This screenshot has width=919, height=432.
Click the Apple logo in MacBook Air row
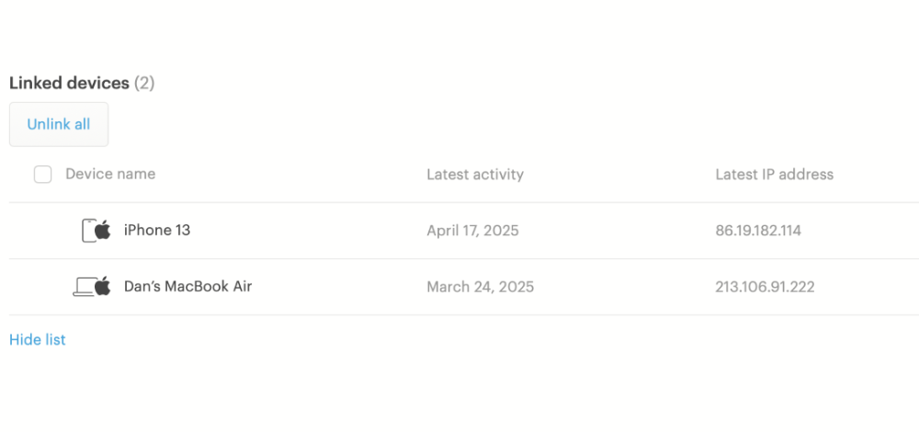point(103,286)
